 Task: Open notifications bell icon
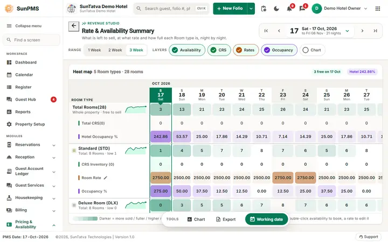point(289,9)
